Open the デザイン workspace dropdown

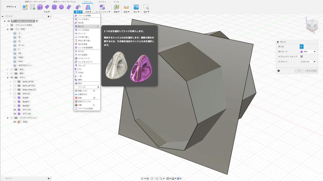tap(11, 7)
